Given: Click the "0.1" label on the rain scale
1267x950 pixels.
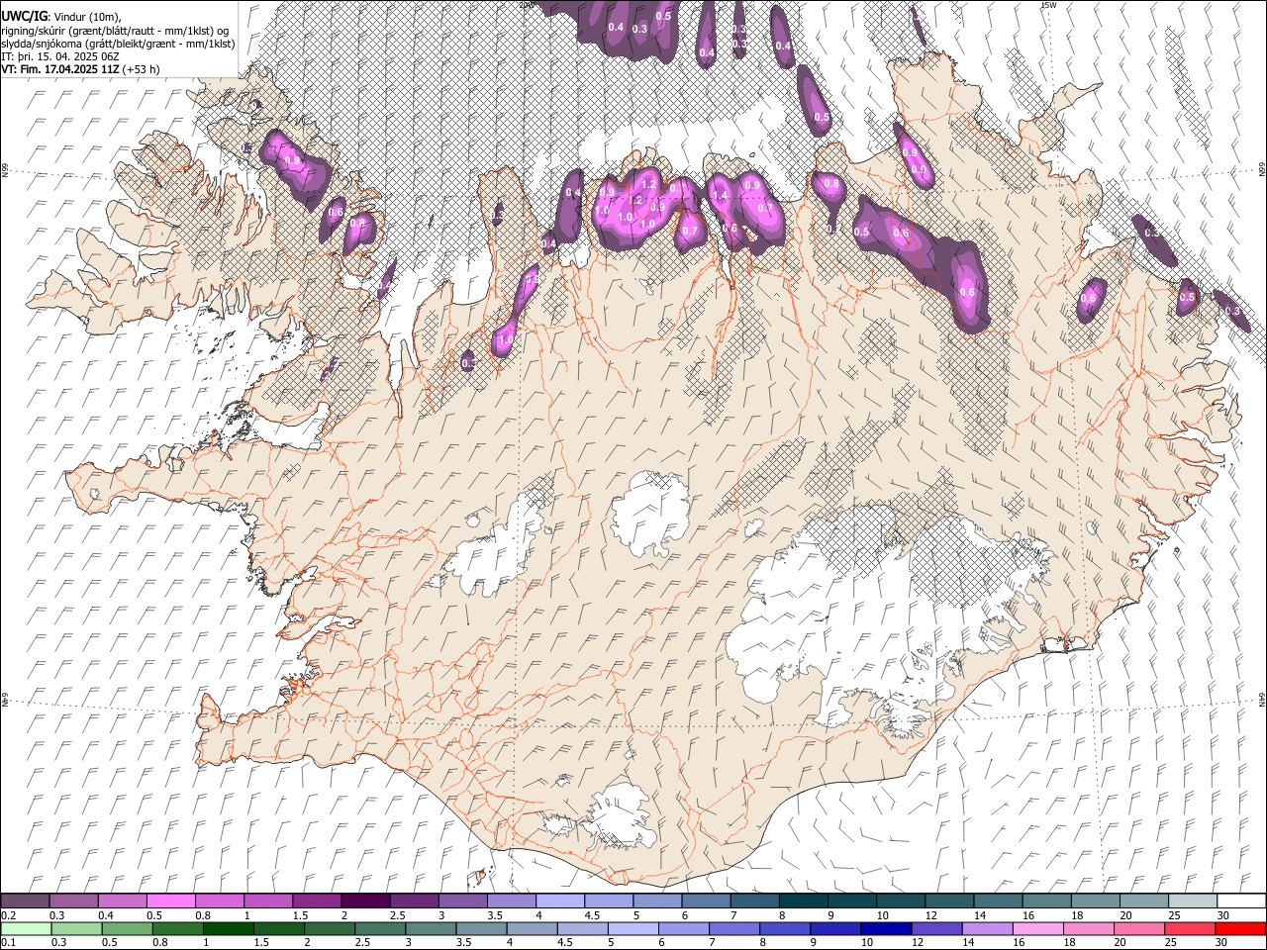Looking at the screenshot, I should [x=9, y=943].
